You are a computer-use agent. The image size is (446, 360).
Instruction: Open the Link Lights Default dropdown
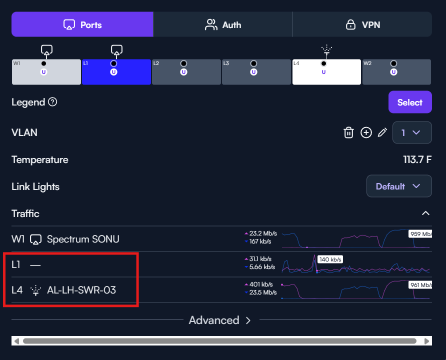coord(399,186)
